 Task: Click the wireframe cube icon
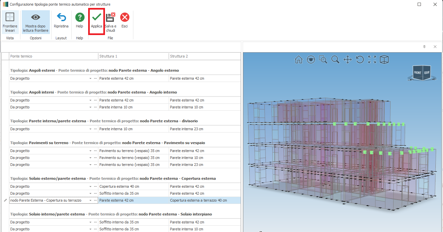tap(384, 59)
